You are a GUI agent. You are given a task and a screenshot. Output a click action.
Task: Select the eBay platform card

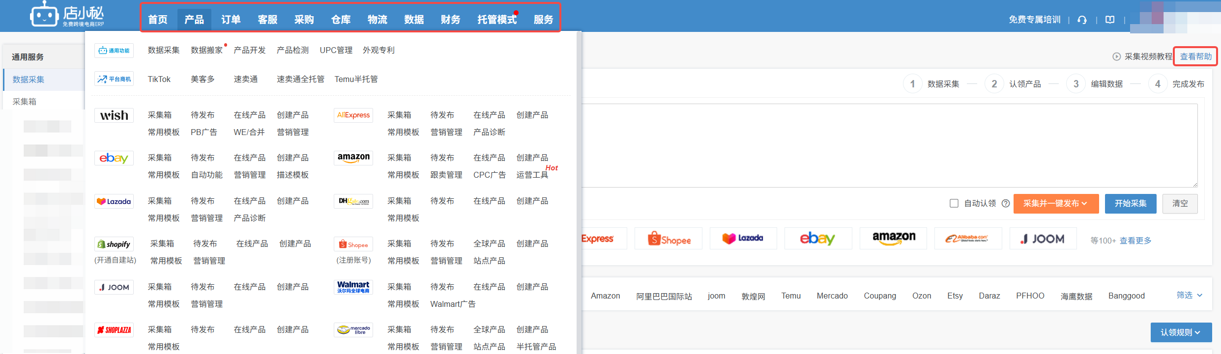[x=818, y=239]
